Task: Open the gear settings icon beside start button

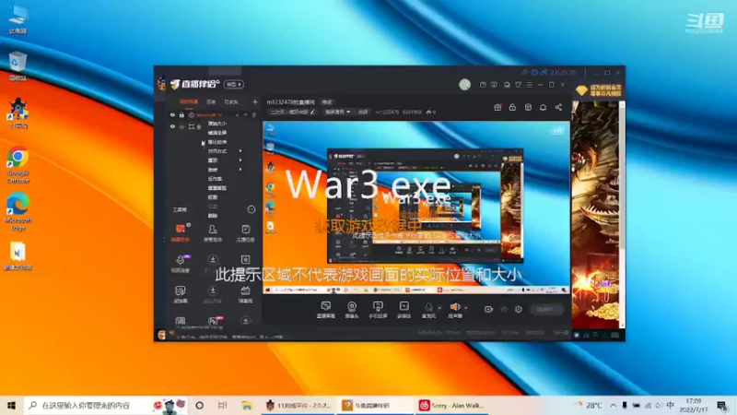Action: [x=519, y=309]
